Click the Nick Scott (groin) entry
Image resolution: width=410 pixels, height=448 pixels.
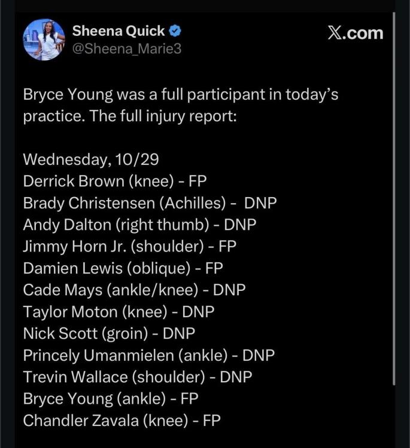109,333
